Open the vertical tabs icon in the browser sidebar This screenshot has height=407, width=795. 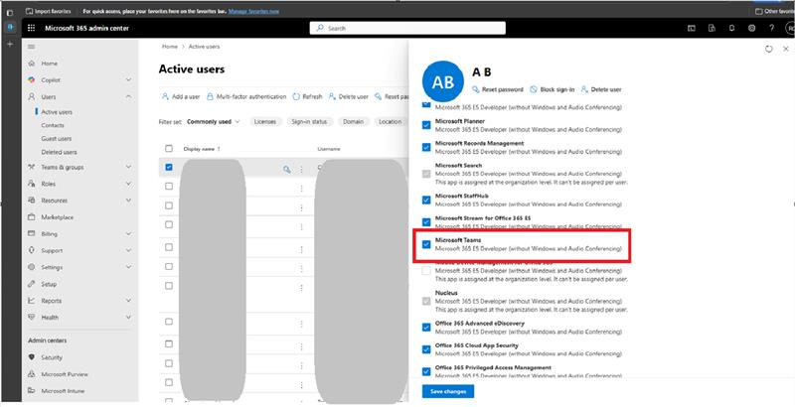click(x=10, y=13)
